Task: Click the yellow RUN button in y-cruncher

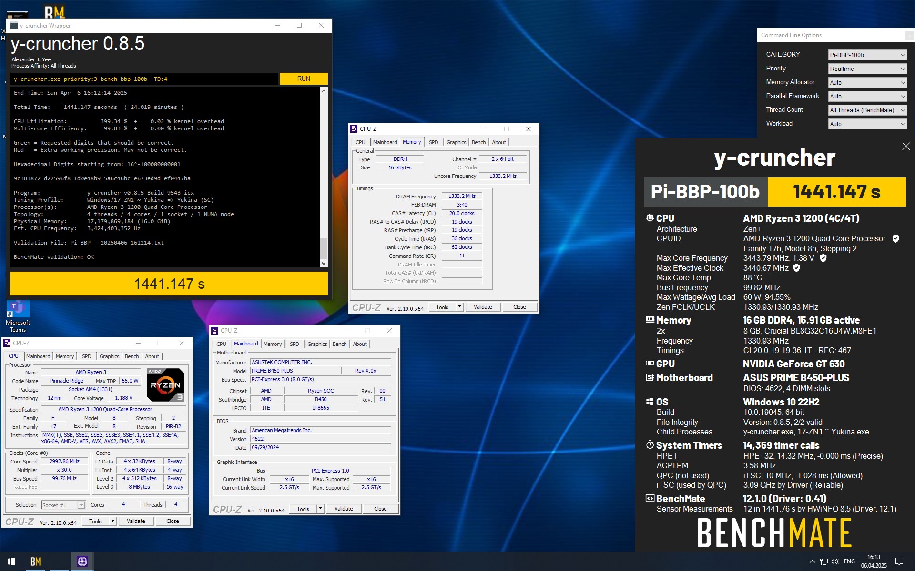Action: [x=304, y=79]
